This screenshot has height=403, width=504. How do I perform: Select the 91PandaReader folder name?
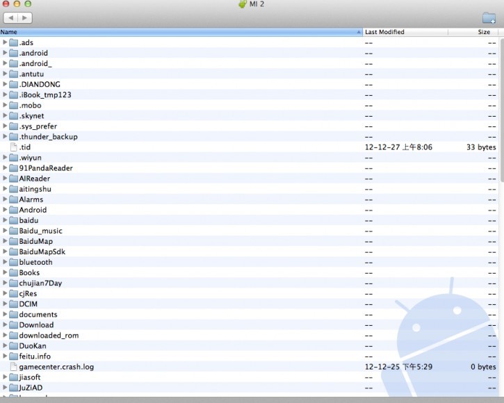tap(46, 168)
